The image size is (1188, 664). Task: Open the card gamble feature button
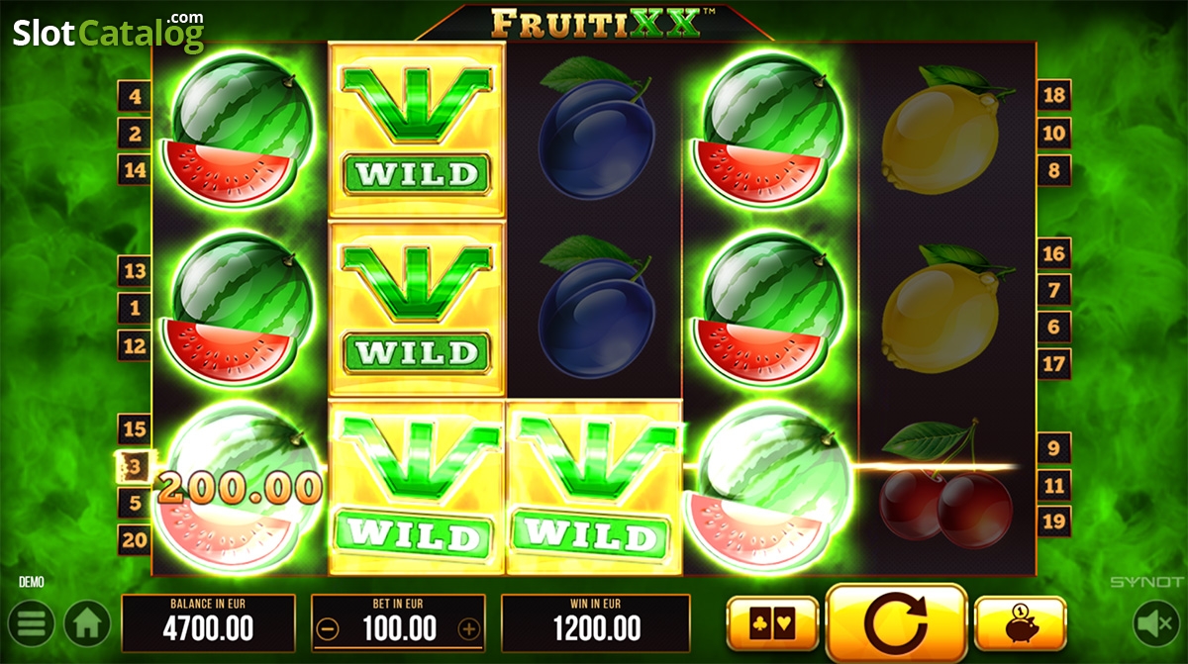tap(773, 624)
